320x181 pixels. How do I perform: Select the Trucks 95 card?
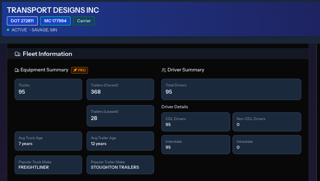coord(48,90)
